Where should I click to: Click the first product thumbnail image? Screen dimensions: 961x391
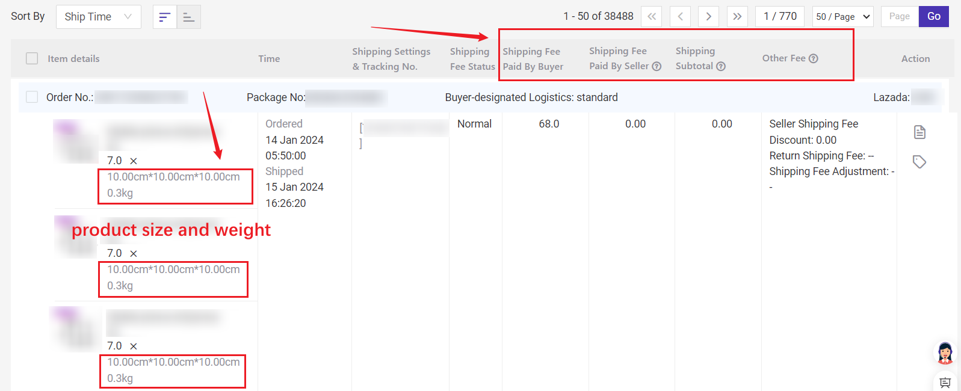(x=75, y=141)
